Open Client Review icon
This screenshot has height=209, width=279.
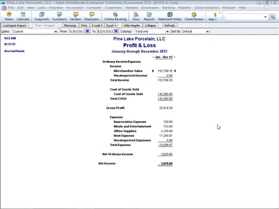pos(194,16)
